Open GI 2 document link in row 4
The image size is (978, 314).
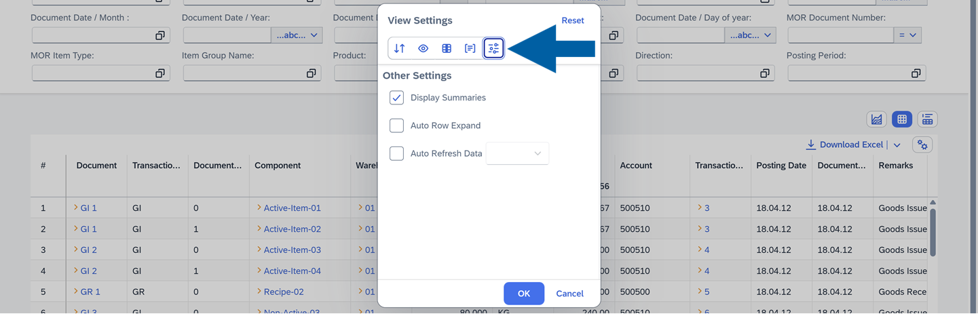coord(88,271)
